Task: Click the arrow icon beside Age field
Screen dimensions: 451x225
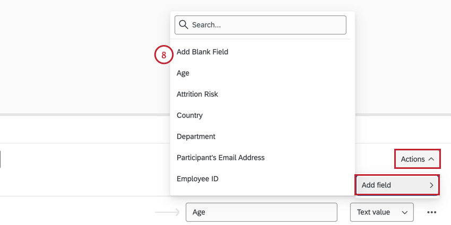Action: click(167, 212)
